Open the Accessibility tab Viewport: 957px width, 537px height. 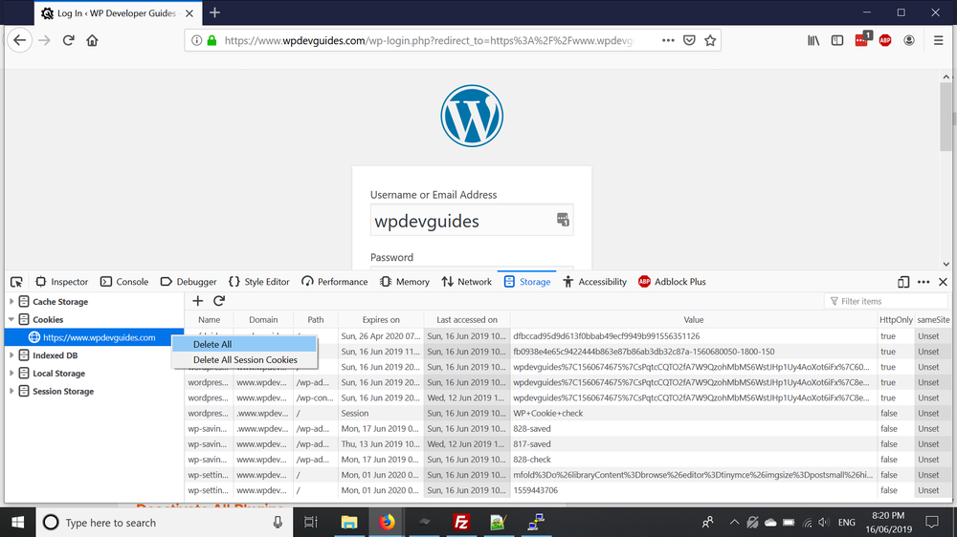tap(595, 282)
